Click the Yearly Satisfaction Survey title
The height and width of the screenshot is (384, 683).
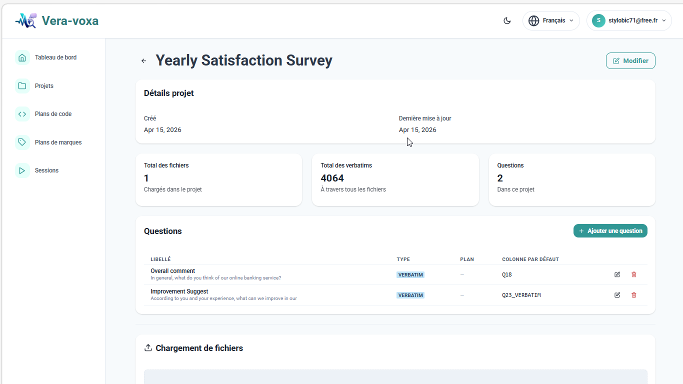coord(244,60)
